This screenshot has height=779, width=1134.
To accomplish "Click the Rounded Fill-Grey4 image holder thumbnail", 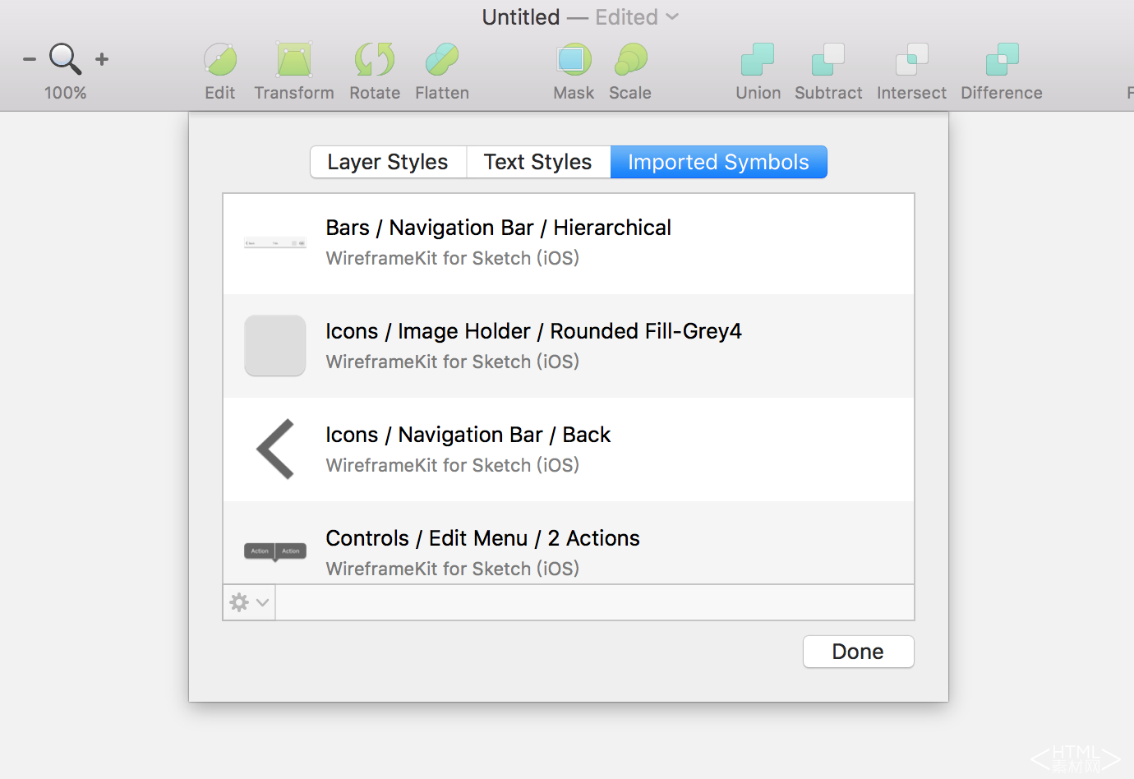I will (275, 346).
